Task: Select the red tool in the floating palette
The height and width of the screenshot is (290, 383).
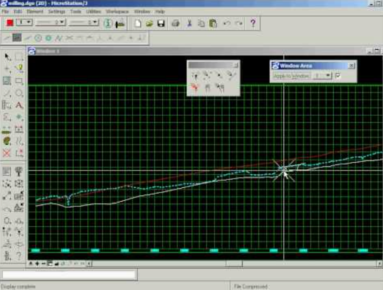Action: (195, 87)
